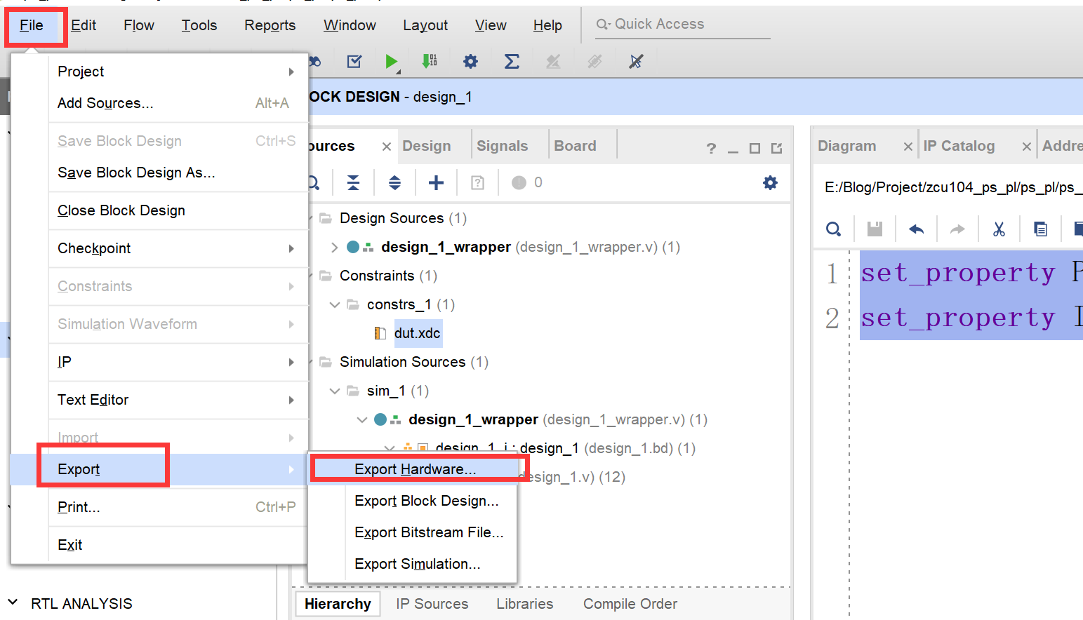
Task: Click the Export menu entry
Action: pyautogui.click(x=160, y=469)
